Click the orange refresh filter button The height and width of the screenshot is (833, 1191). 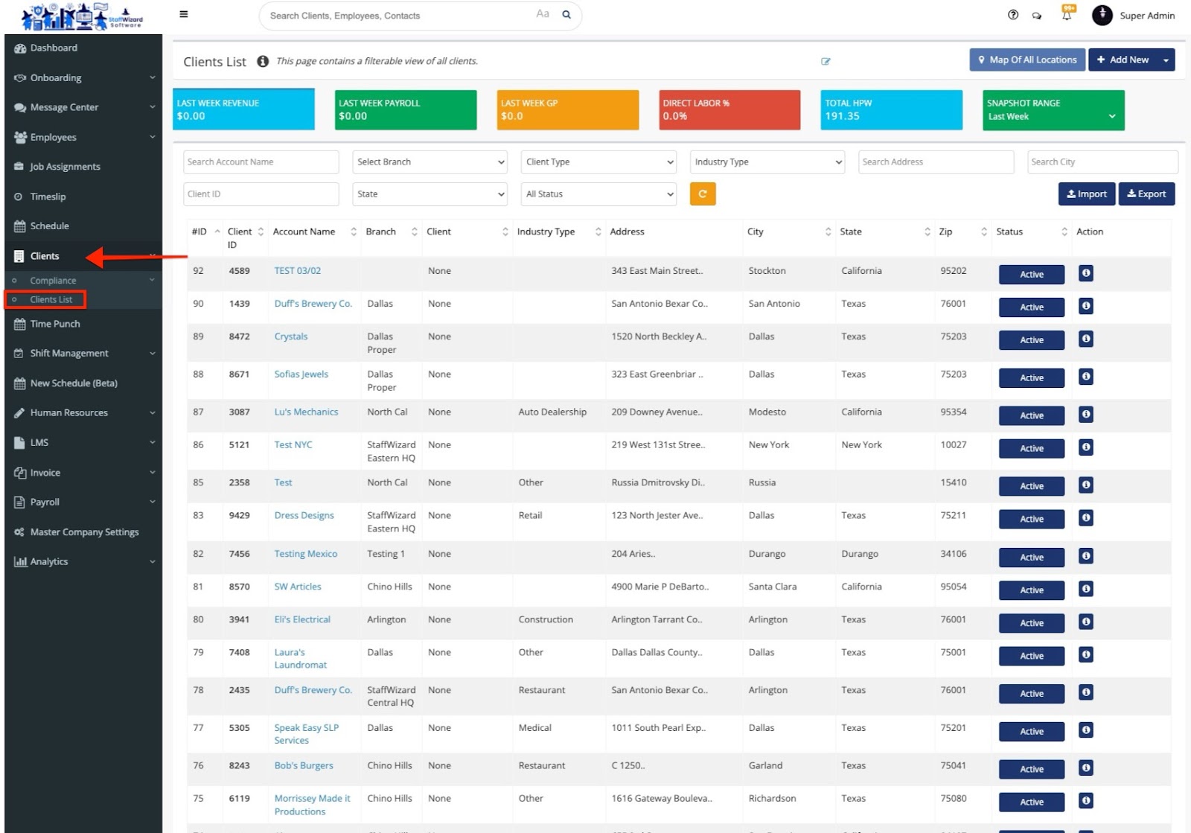pyautogui.click(x=702, y=194)
